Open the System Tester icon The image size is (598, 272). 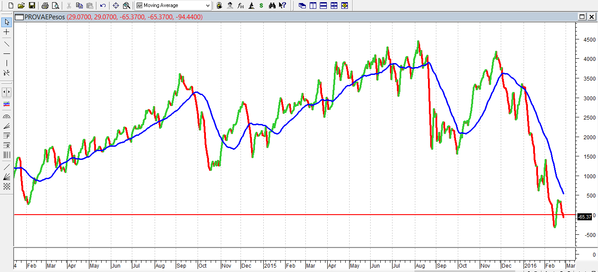(230, 6)
